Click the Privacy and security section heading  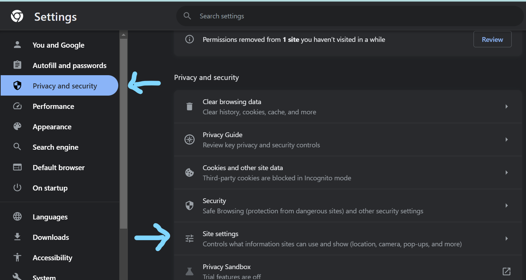(x=207, y=78)
